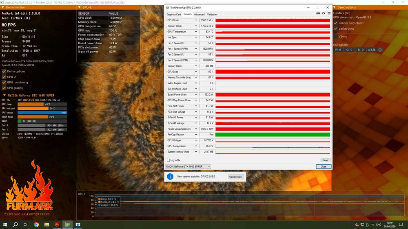
Task: Toggle Demo options checkbox in Demo monitor
Action: 4,71
